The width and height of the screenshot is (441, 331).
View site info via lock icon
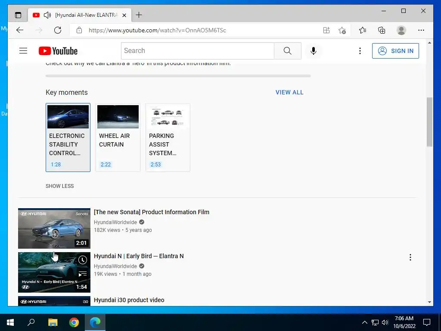point(79,30)
